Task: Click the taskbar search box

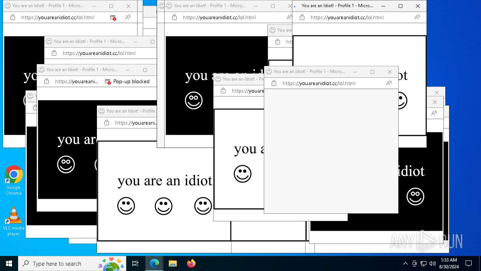Action: coord(72,263)
